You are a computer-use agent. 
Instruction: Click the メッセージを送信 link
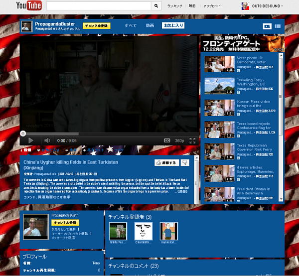point(63,238)
